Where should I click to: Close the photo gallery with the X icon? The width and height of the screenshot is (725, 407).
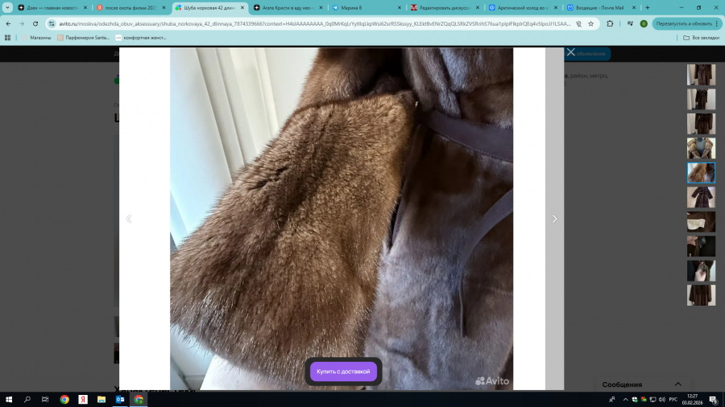coord(570,52)
